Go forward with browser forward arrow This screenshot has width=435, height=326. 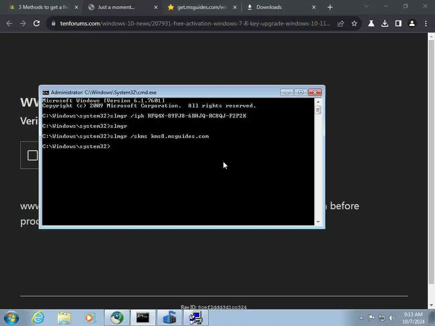coord(23,24)
